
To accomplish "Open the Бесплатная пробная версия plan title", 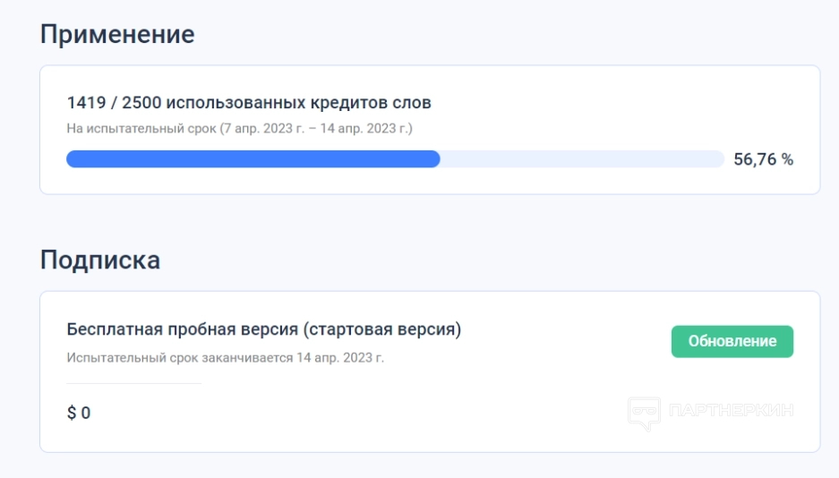I will 183,329.
